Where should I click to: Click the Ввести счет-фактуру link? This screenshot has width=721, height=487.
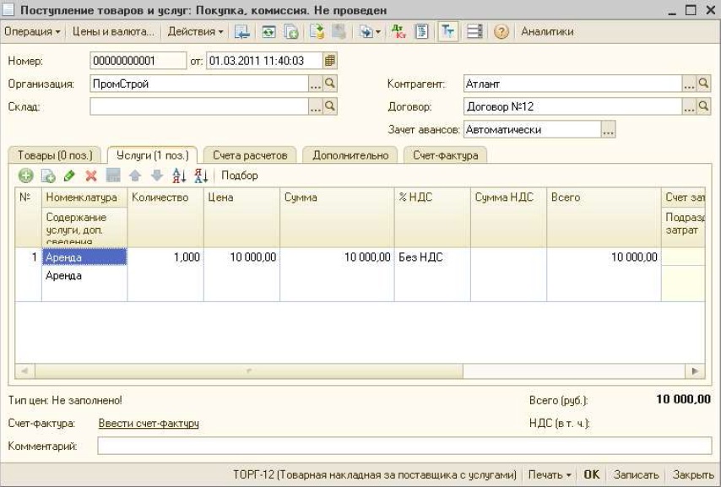pos(149,423)
